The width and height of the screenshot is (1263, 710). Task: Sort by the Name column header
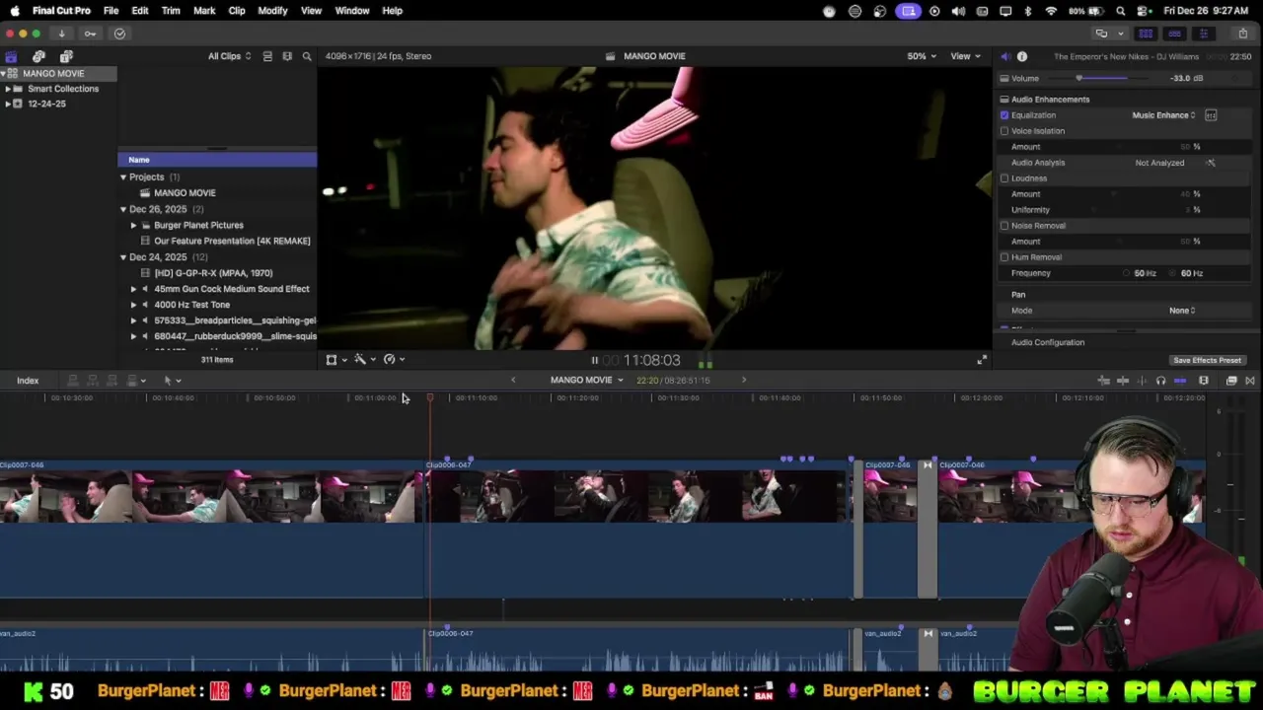click(217, 160)
